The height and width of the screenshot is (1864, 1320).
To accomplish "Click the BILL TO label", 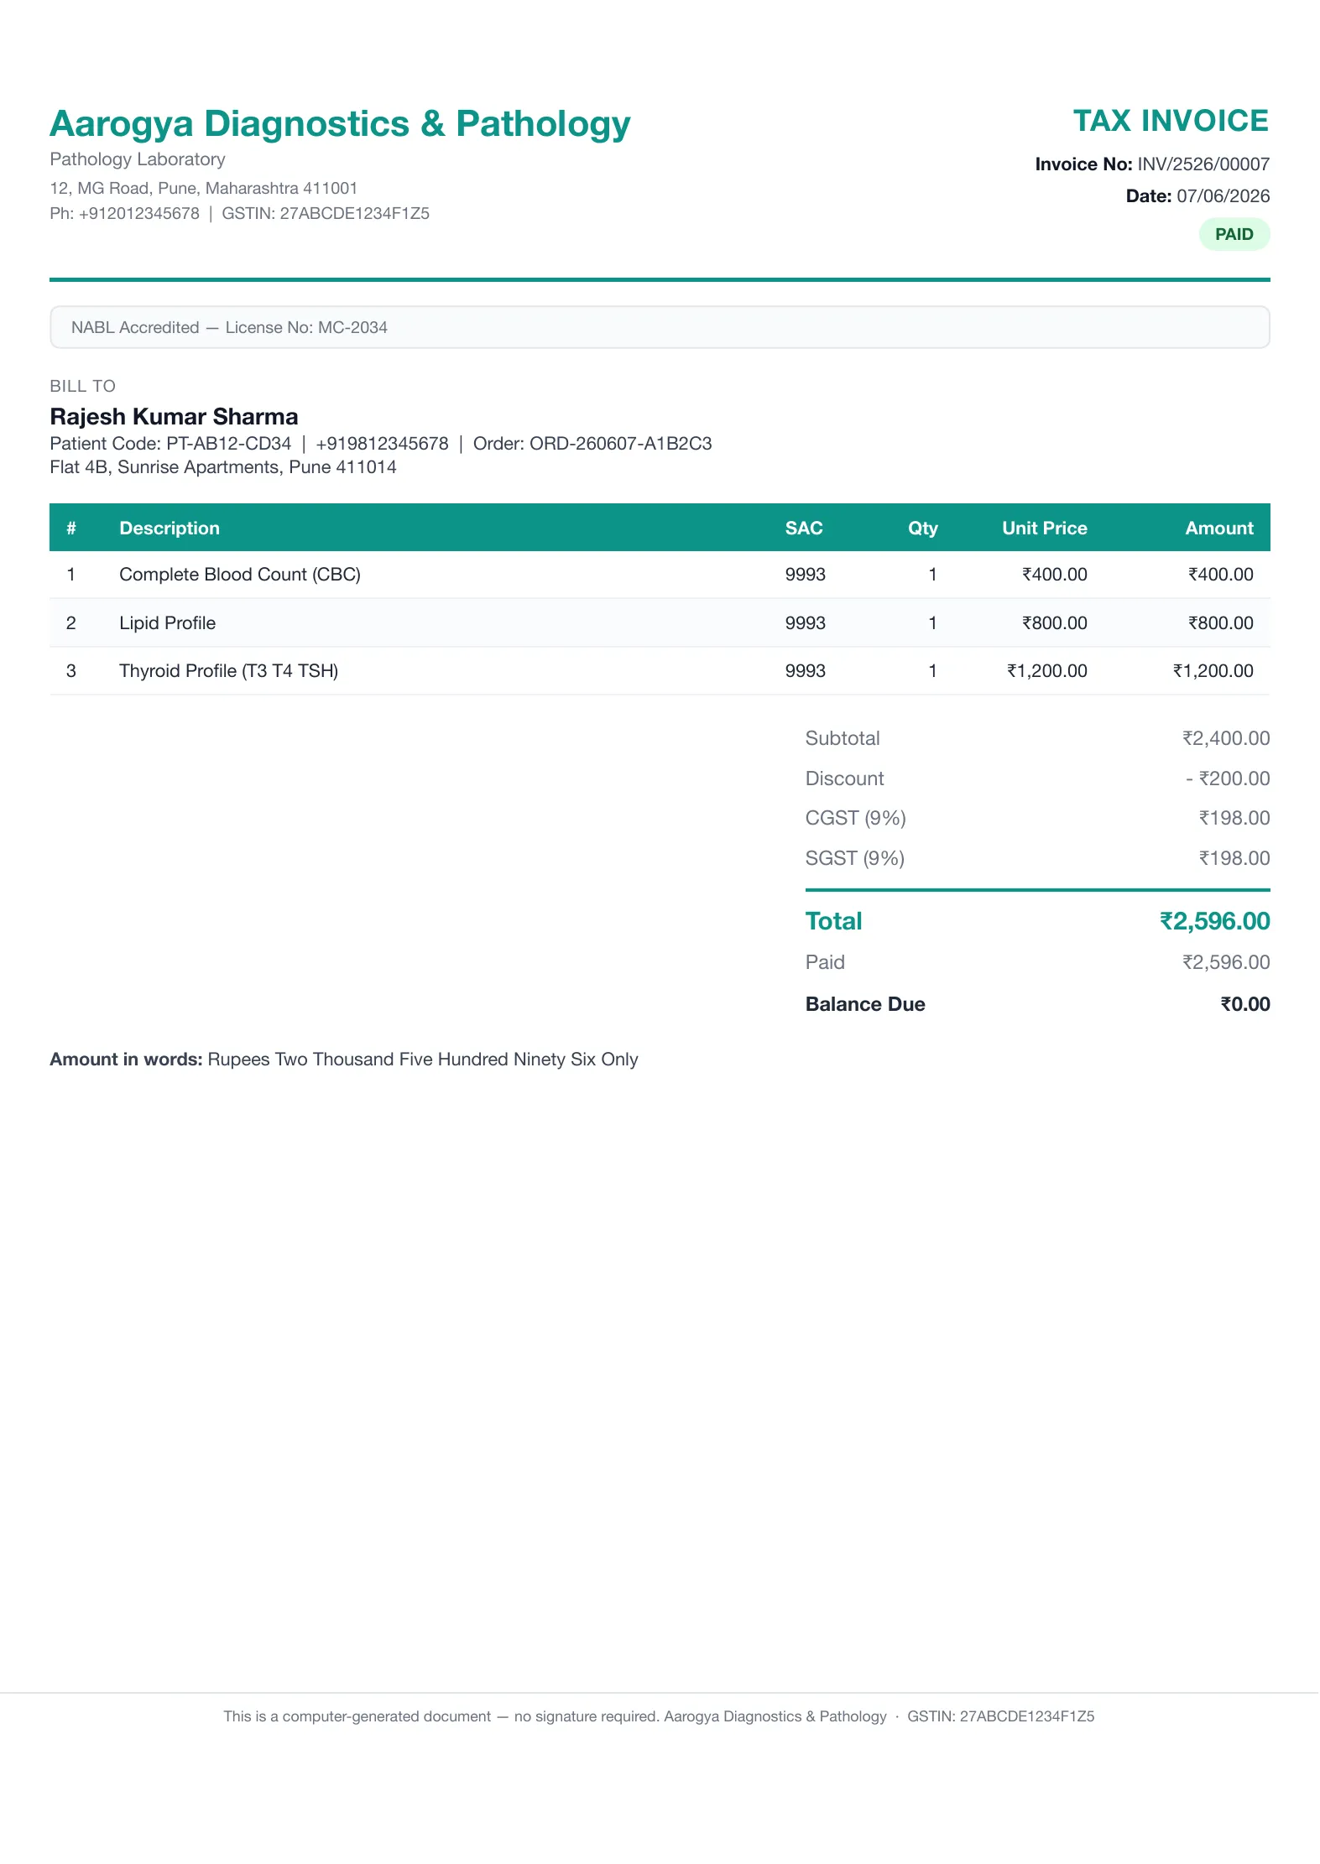I will coord(82,386).
